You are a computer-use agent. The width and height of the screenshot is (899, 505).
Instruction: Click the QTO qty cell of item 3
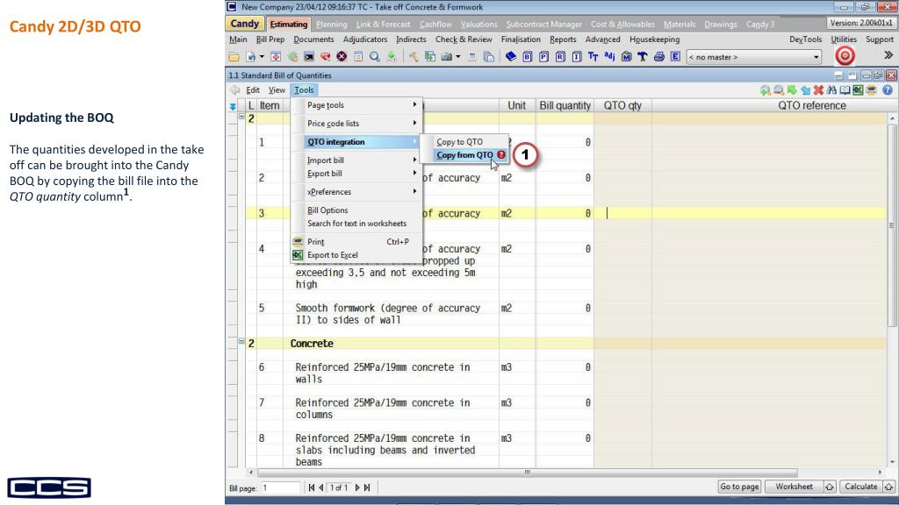pos(622,213)
